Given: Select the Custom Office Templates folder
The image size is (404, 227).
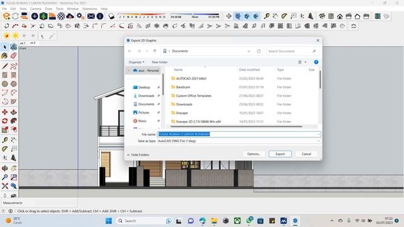Looking at the screenshot, I should pyautogui.click(x=194, y=96).
